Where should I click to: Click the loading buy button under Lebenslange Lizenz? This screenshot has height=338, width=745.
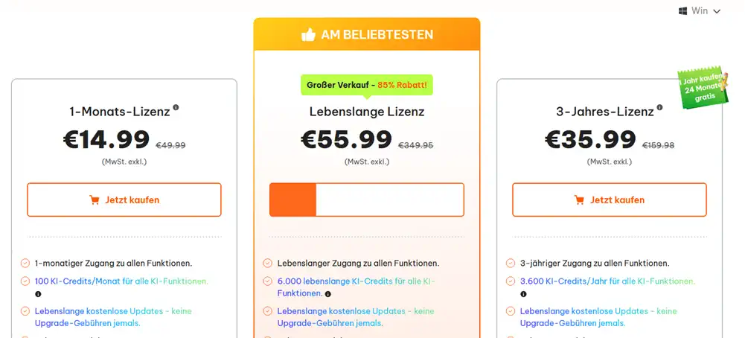point(366,200)
